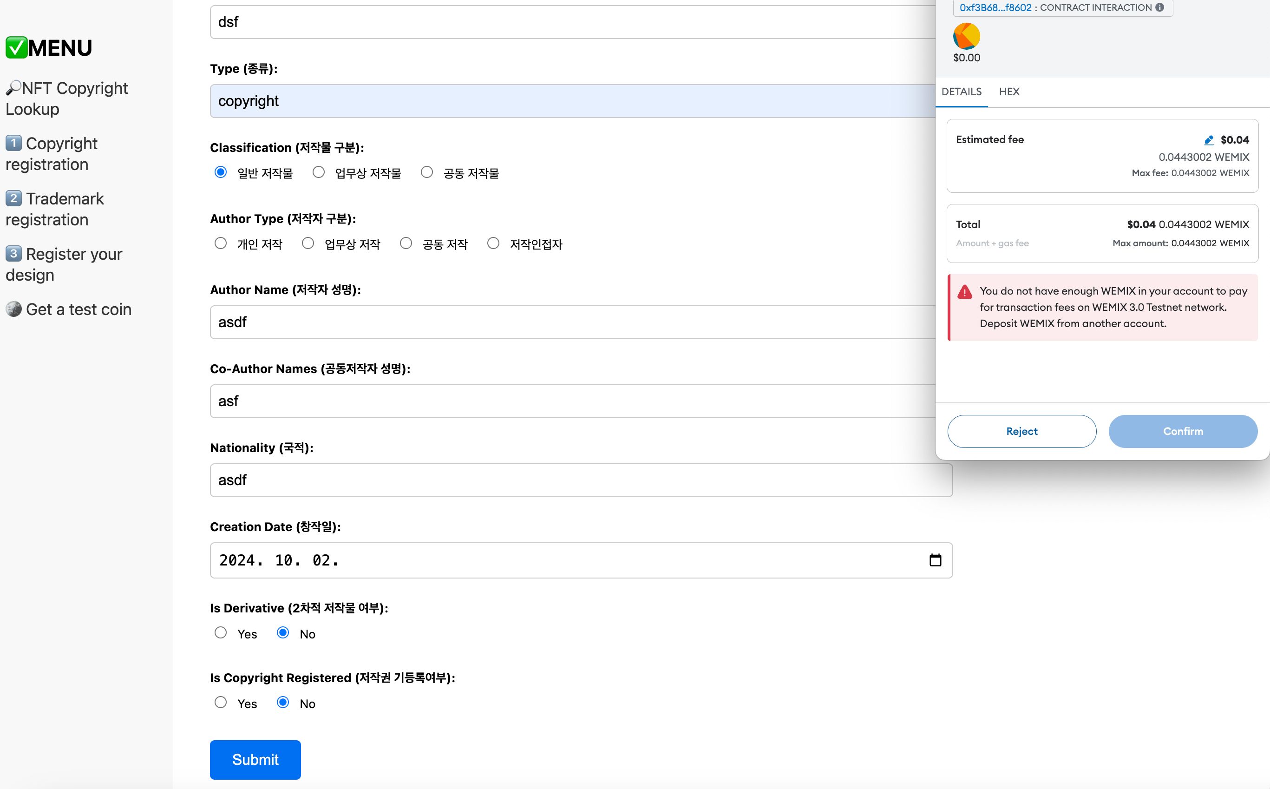
Task: Choose Yes for Is Derivative
Action: click(221, 632)
